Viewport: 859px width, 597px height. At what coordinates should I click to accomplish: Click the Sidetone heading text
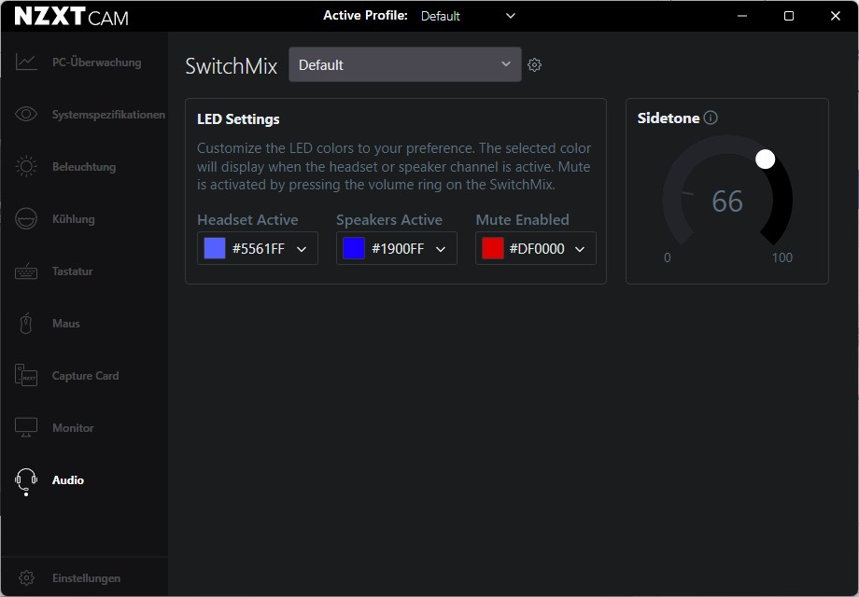(669, 118)
